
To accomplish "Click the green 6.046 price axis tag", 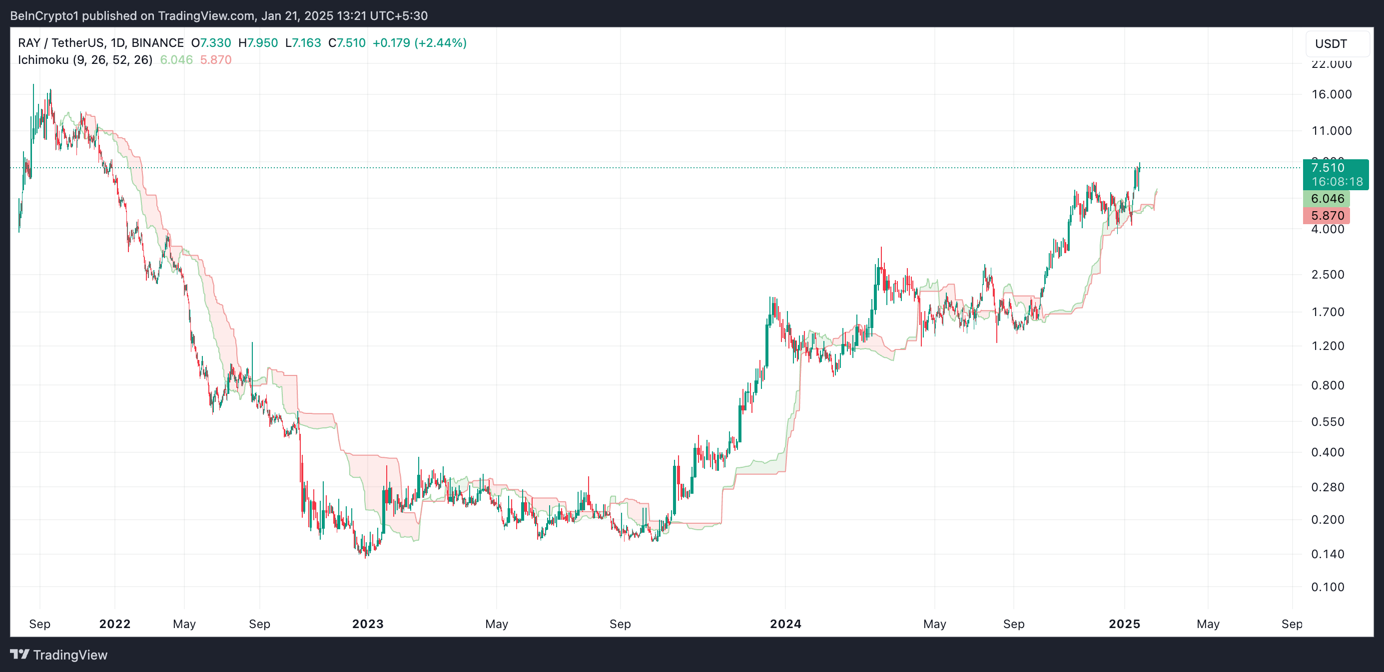I will click(x=1327, y=199).
